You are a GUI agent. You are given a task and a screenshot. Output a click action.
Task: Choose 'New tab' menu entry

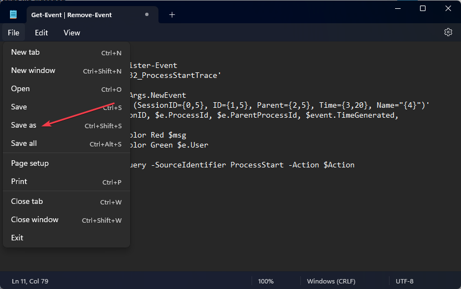25,52
